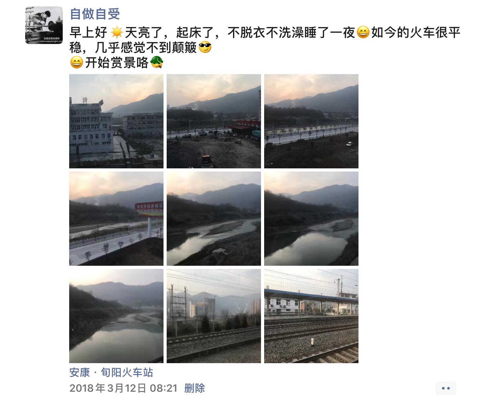The width and height of the screenshot is (483, 398).
Task: Open the bottom-left photo of the river bend
Action: 116,316
